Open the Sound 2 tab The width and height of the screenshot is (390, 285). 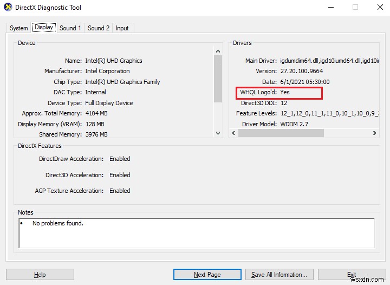coord(99,28)
